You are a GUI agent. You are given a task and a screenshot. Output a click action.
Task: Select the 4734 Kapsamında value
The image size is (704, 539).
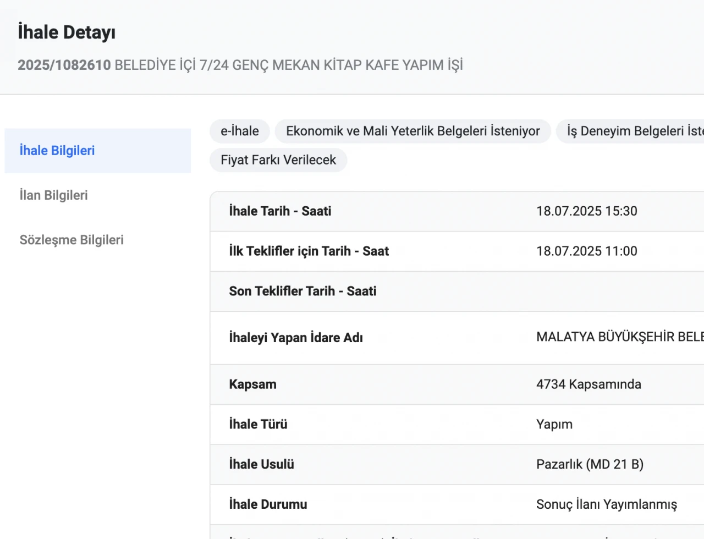[x=588, y=384]
